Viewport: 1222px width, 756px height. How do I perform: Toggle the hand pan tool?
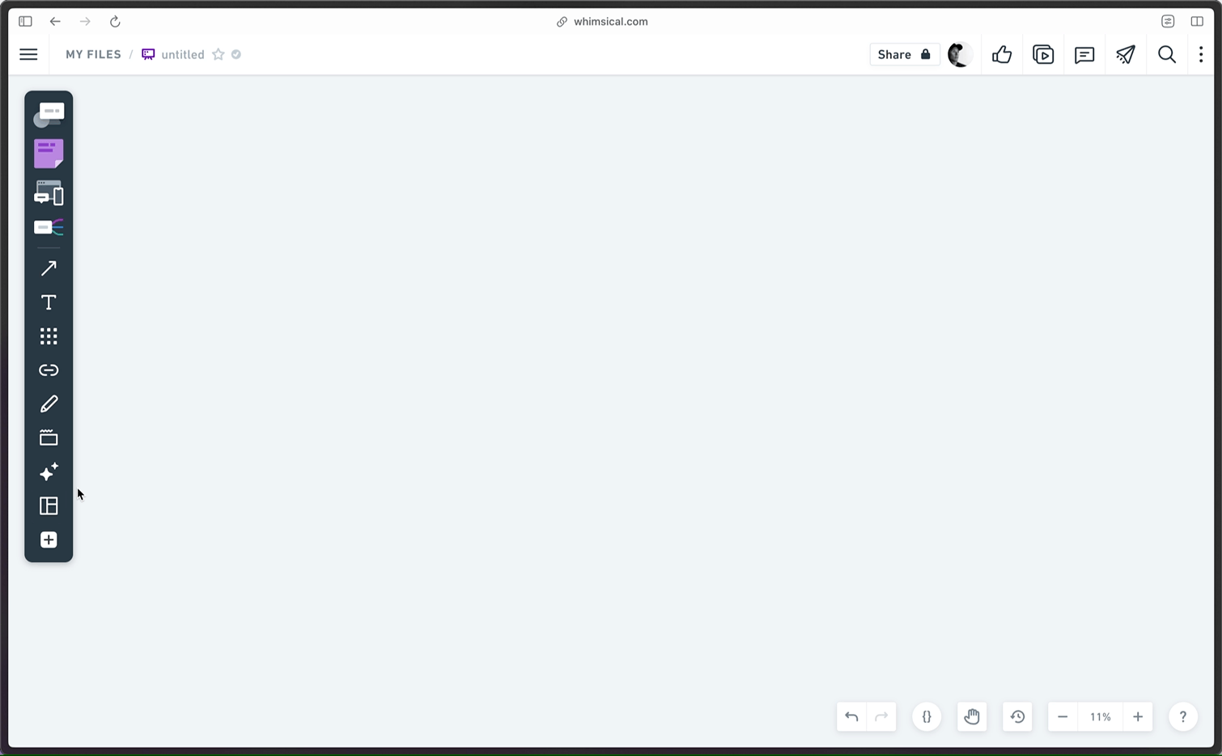coord(972,716)
